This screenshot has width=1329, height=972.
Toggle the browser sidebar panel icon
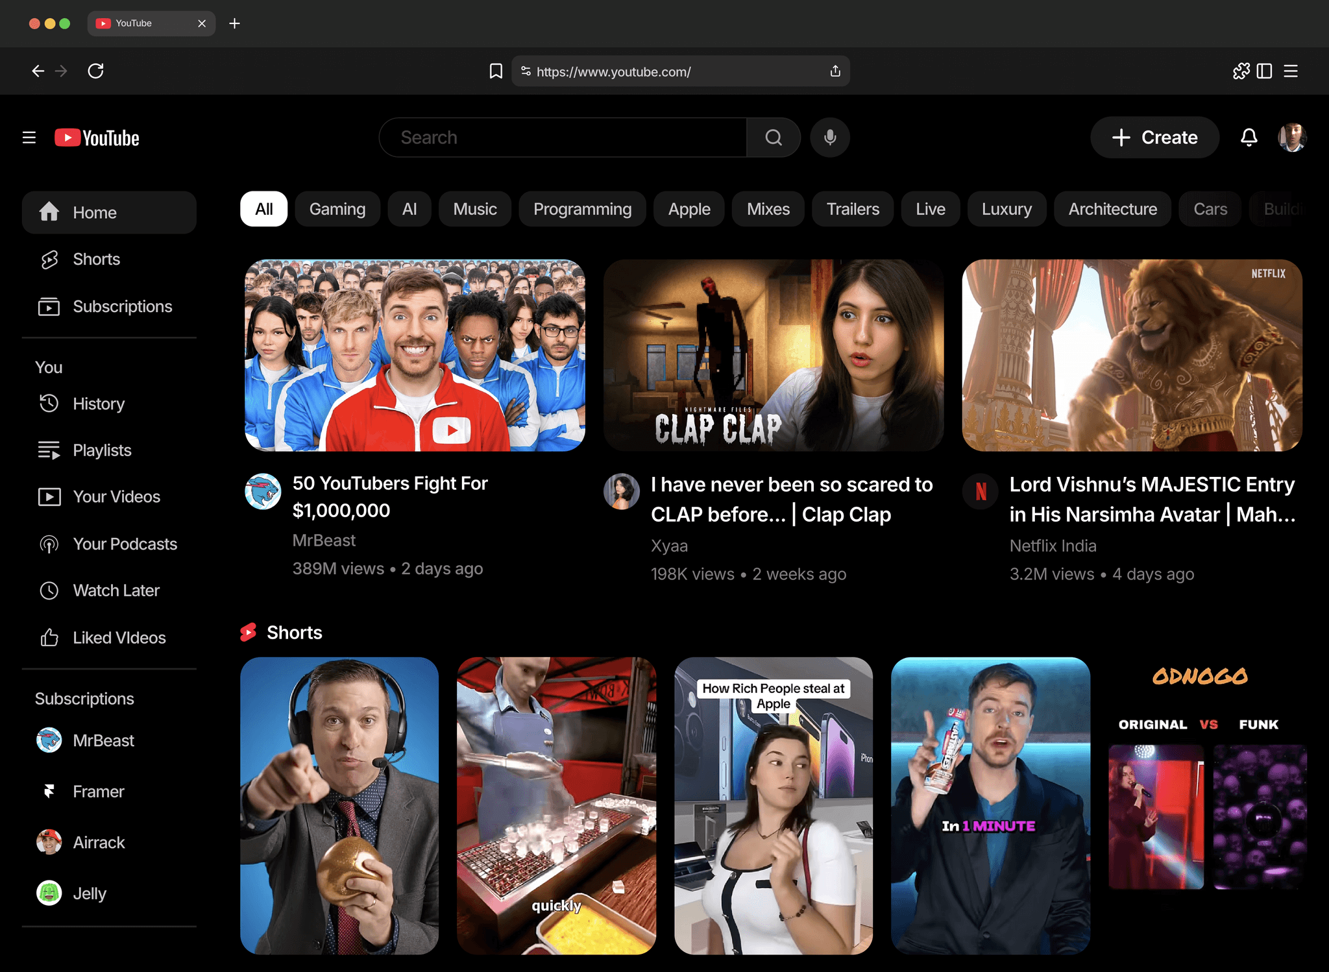coord(1264,71)
